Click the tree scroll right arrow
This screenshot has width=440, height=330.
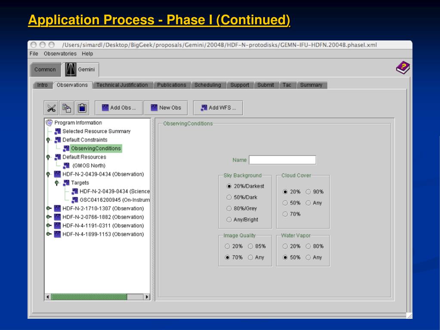pyautogui.click(x=147, y=297)
